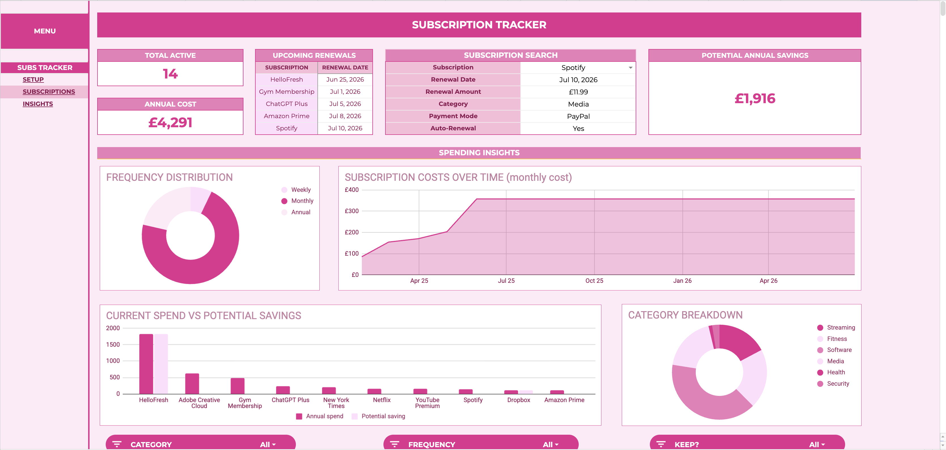Select the Spotify renewal row
This screenshot has width=946, height=450.
(x=314, y=128)
